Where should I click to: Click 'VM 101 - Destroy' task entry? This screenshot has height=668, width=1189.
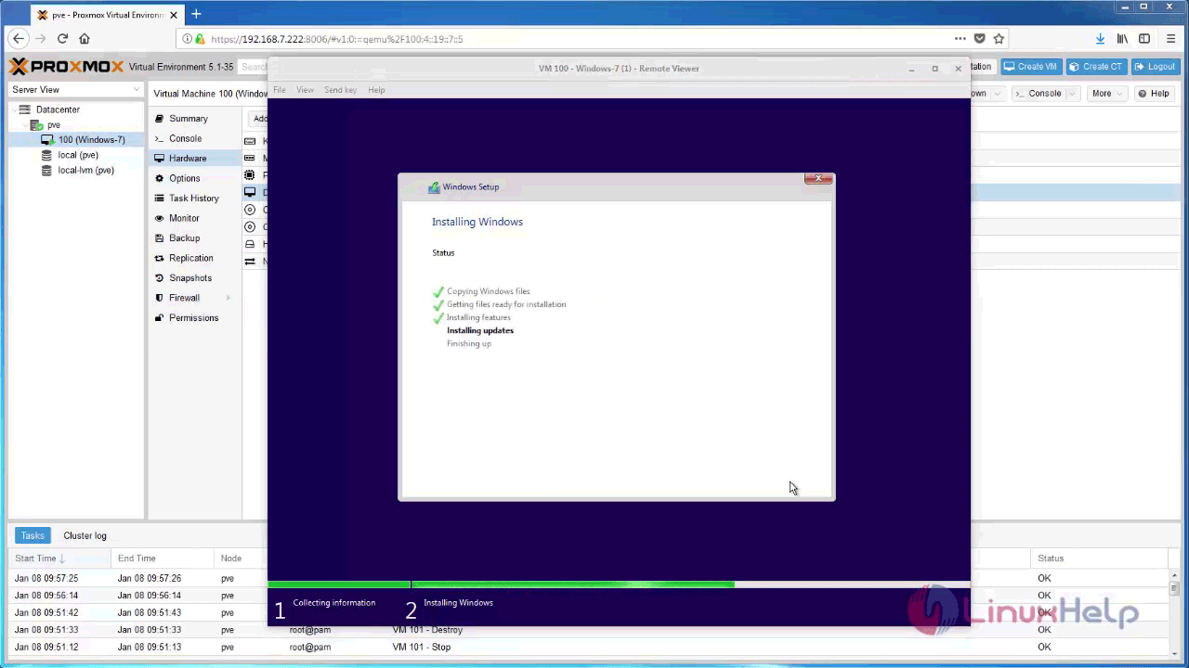427,630
